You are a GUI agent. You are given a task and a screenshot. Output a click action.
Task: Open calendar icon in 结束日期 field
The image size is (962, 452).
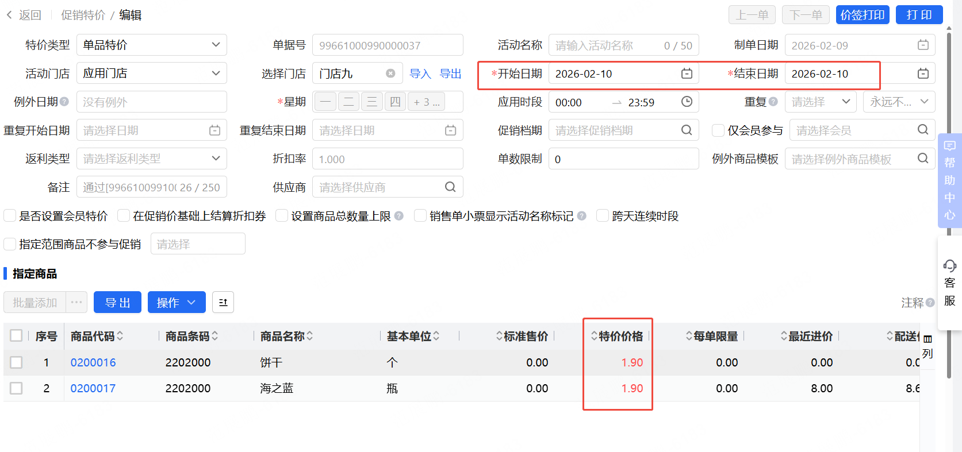[923, 74]
